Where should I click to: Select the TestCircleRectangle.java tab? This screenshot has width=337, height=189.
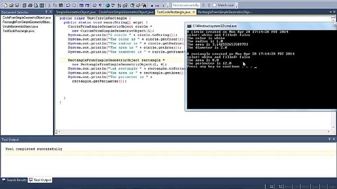[x=173, y=12]
